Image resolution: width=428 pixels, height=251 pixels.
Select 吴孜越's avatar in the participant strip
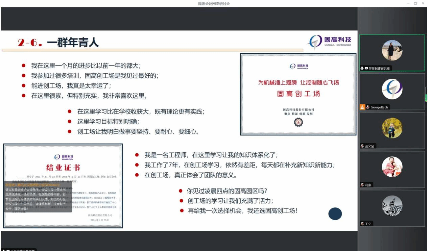tap(392, 50)
